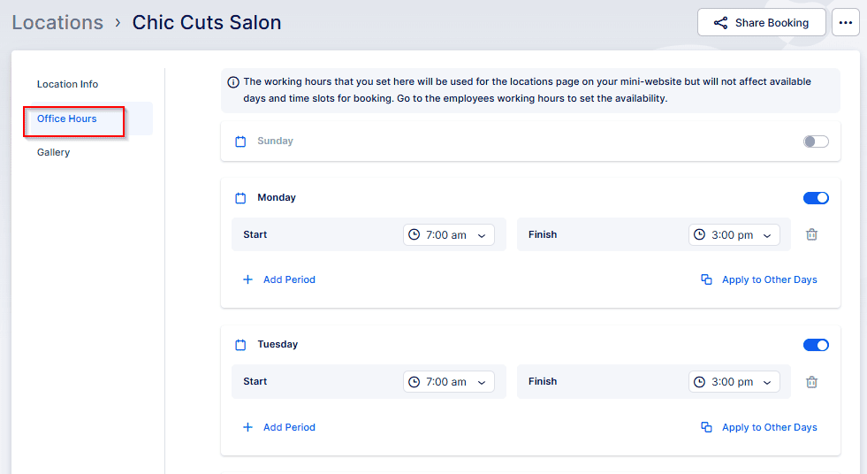The height and width of the screenshot is (474, 867).
Task: Add Period to Monday
Action: (279, 279)
